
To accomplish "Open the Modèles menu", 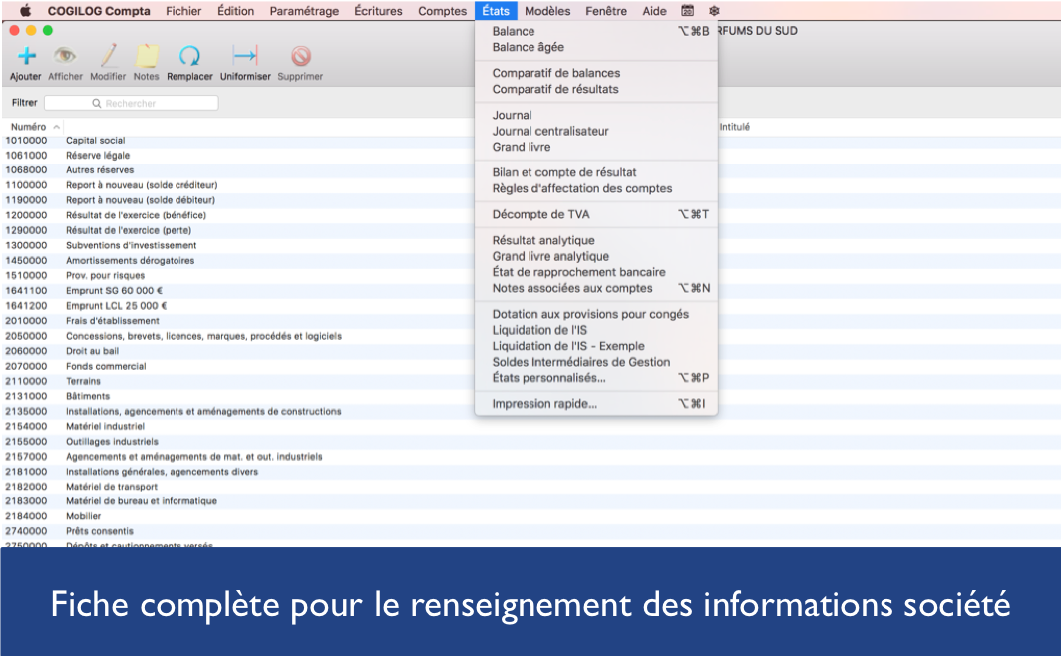I will pyautogui.click(x=547, y=11).
